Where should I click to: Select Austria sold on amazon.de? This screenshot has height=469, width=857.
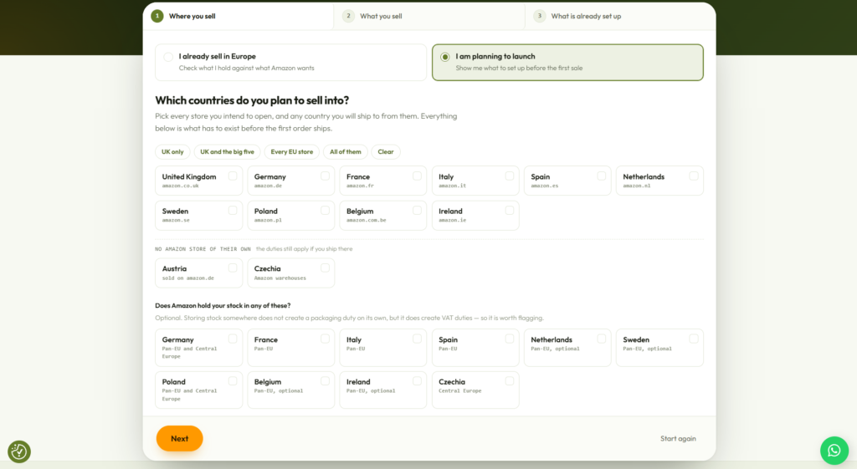199,273
